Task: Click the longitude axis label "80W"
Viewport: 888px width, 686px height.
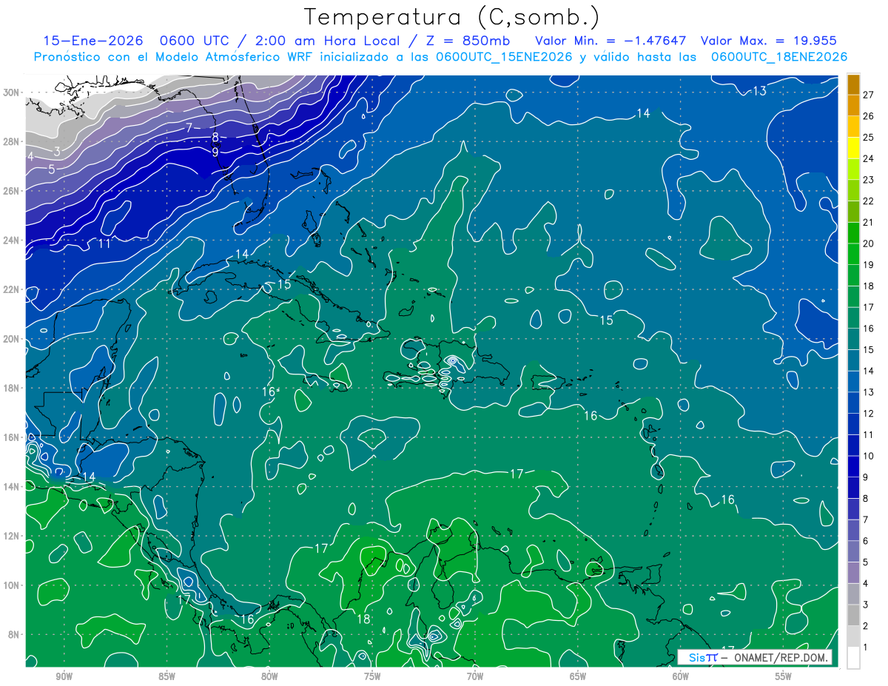Action: (x=269, y=676)
